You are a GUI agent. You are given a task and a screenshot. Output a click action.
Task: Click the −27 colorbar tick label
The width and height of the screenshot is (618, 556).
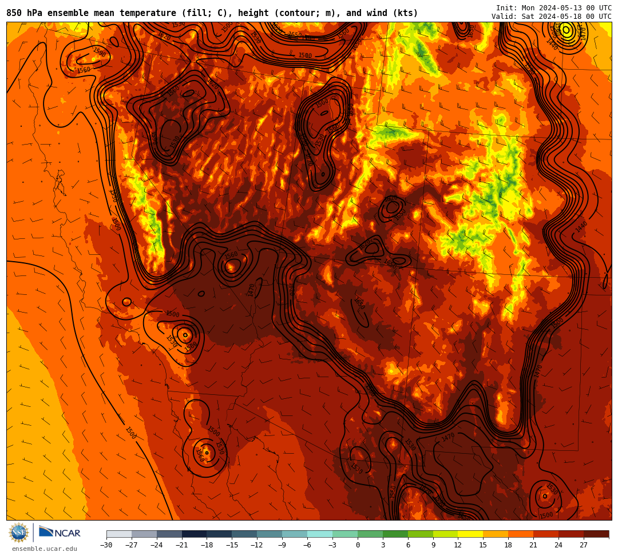(132, 545)
